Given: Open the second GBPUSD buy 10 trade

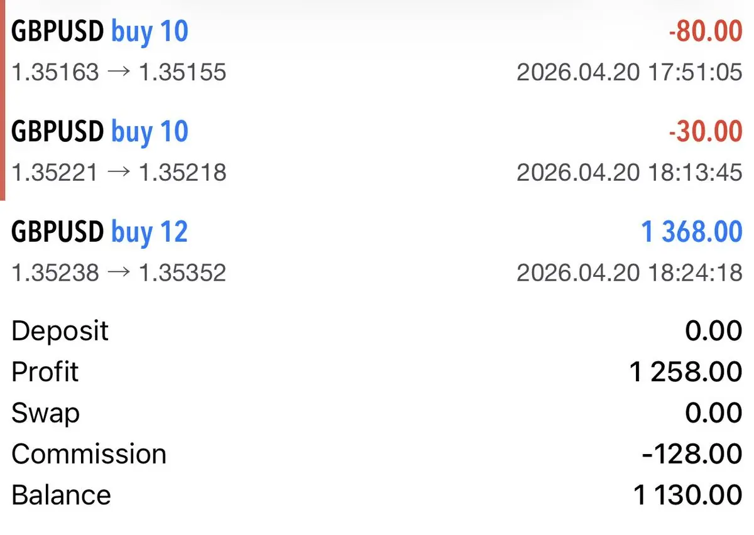Looking at the screenshot, I should 100,132.
